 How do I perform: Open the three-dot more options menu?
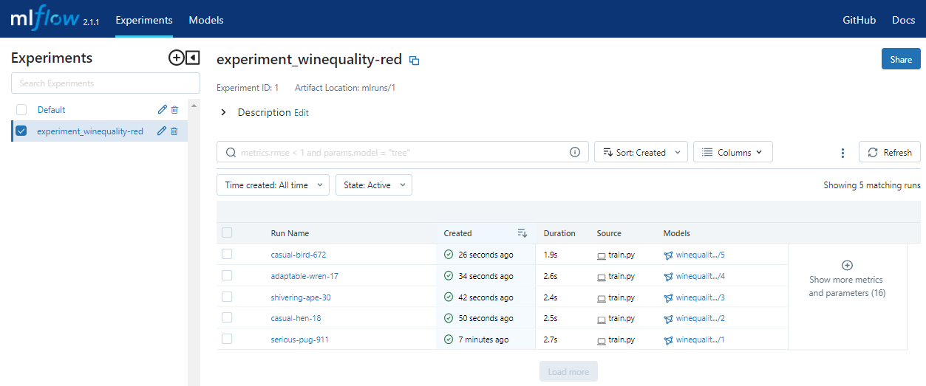(842, 153)
